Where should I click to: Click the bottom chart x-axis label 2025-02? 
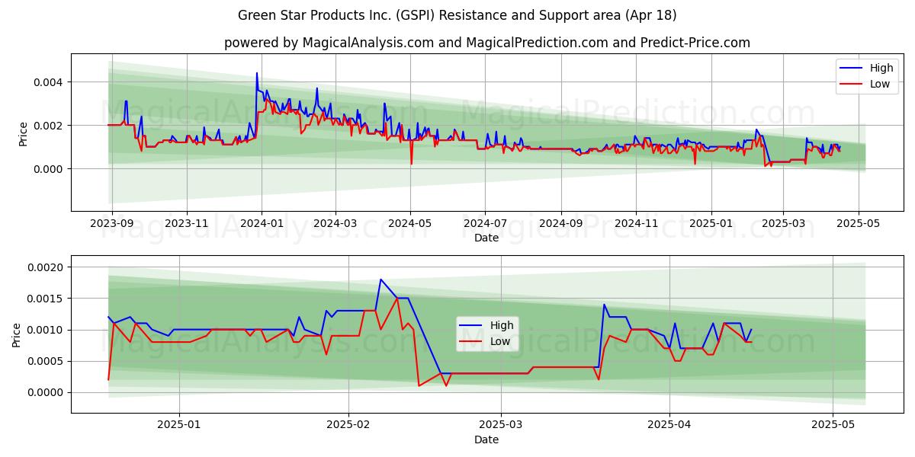point(348,426)
